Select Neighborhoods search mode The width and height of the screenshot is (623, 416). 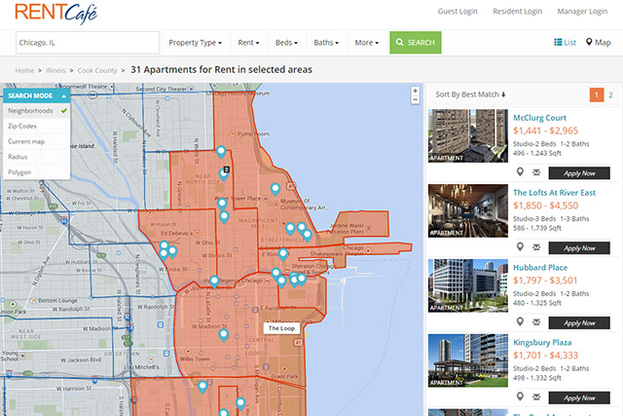click(x=37, y=110)
